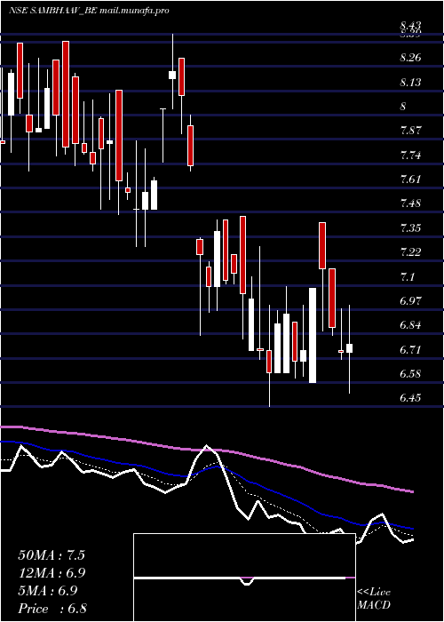Screen dimensions: 444x622
Task: Click the 7.48 price axis label
Action: point(410,203)
